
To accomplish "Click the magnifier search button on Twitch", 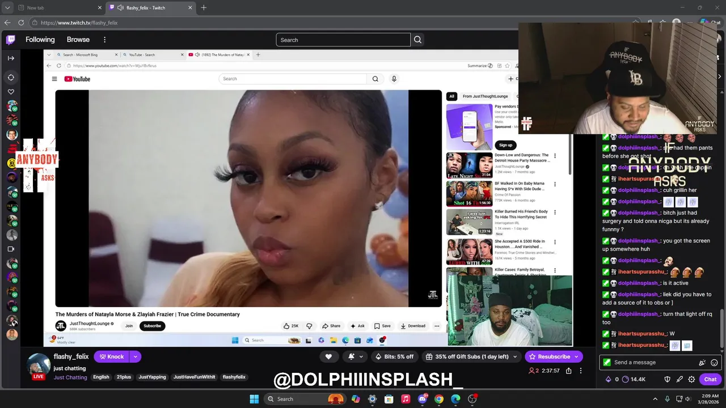I will [418, 40].
